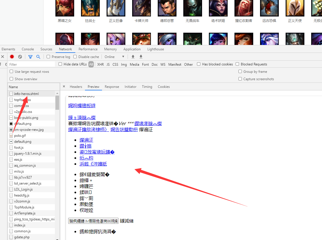Image resolution: width=322 pixels, height=240 pixels.
Task: Open the Console panel
Action: pos(28,49)
